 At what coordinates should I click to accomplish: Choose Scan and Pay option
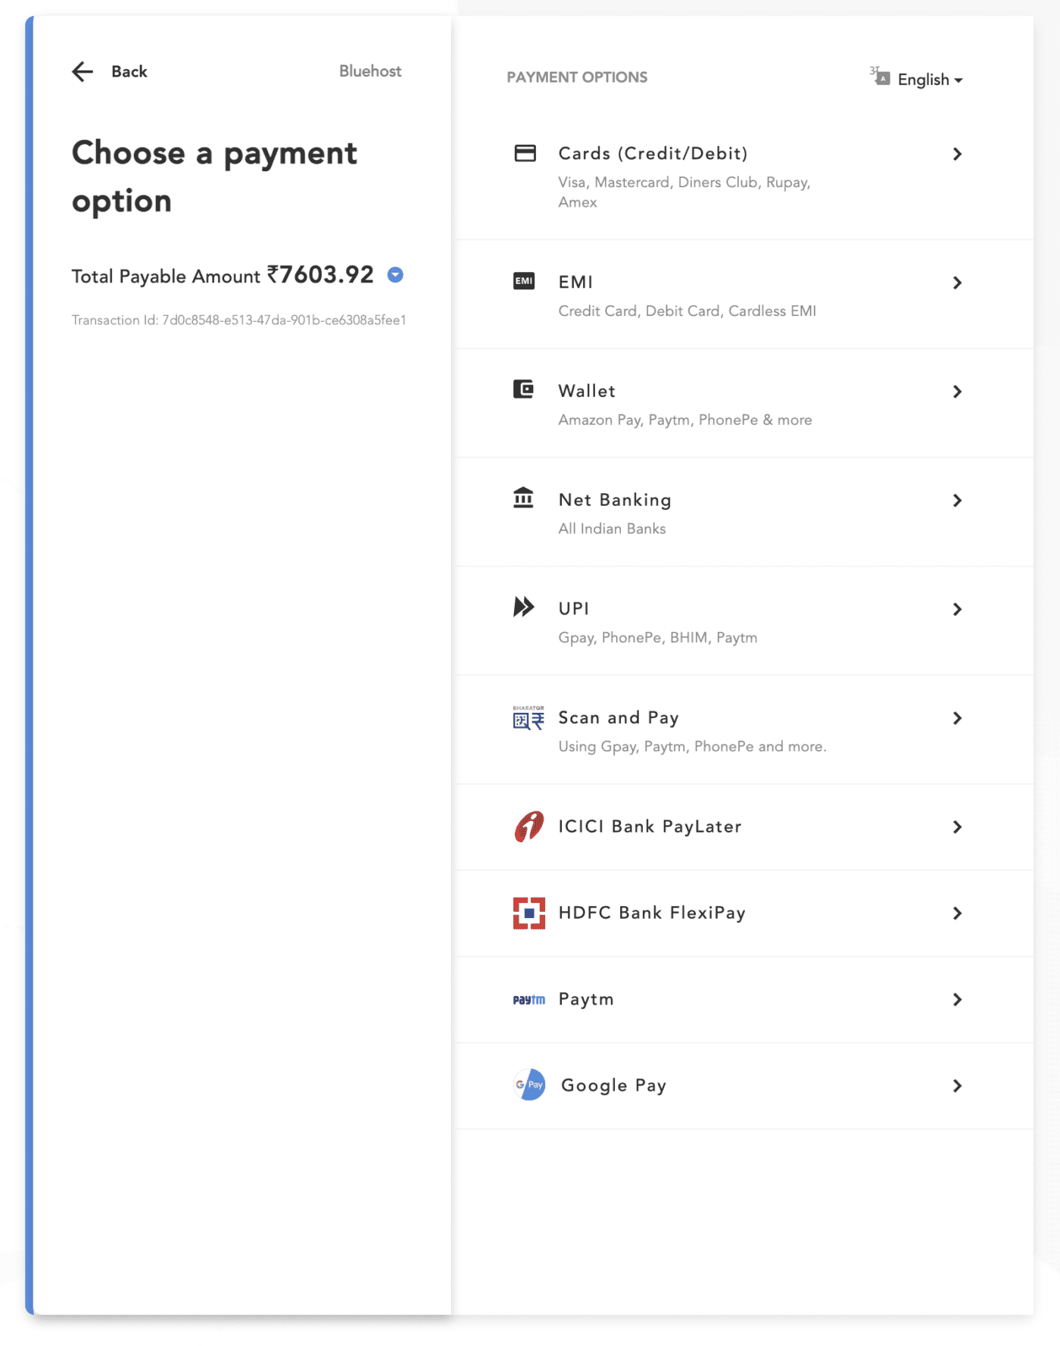coord(744,730)
